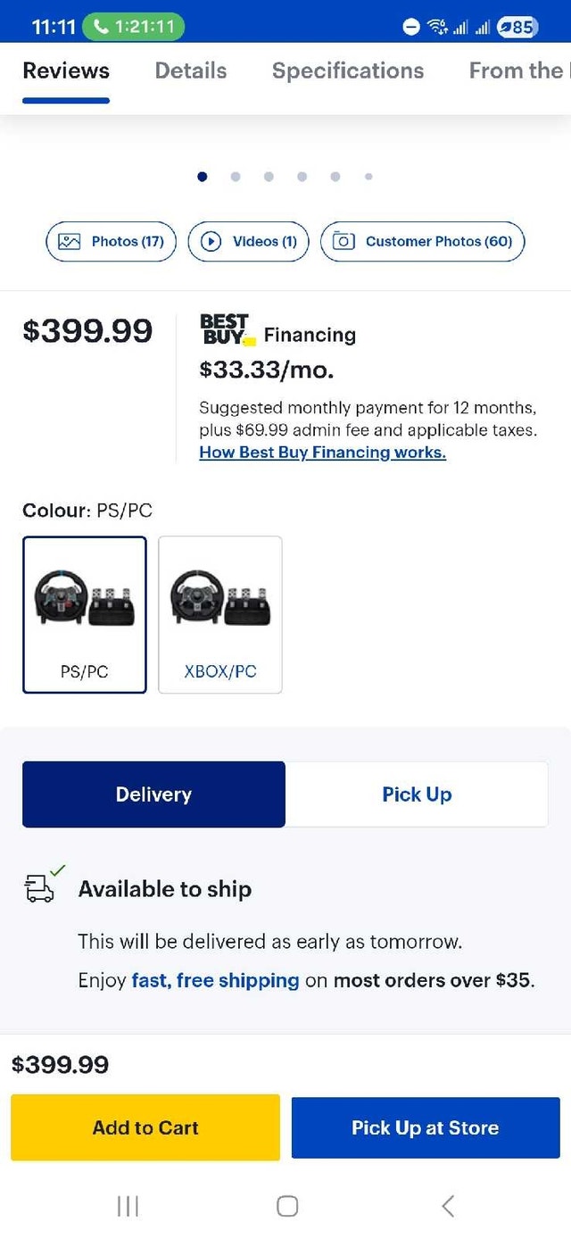
Task: Tap the Android home button
Action: [x=286, y=1206]
